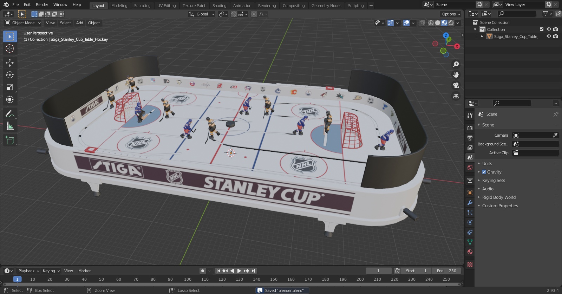Select the Cursor tool in the toolbar
The height and width of the screenshot is (294, 562).
tap(10, 48)
